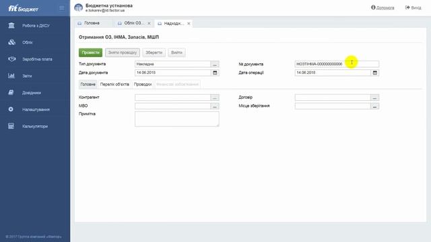Focus the МВО input field
This screenshot has width=431, height=242.
173,106
